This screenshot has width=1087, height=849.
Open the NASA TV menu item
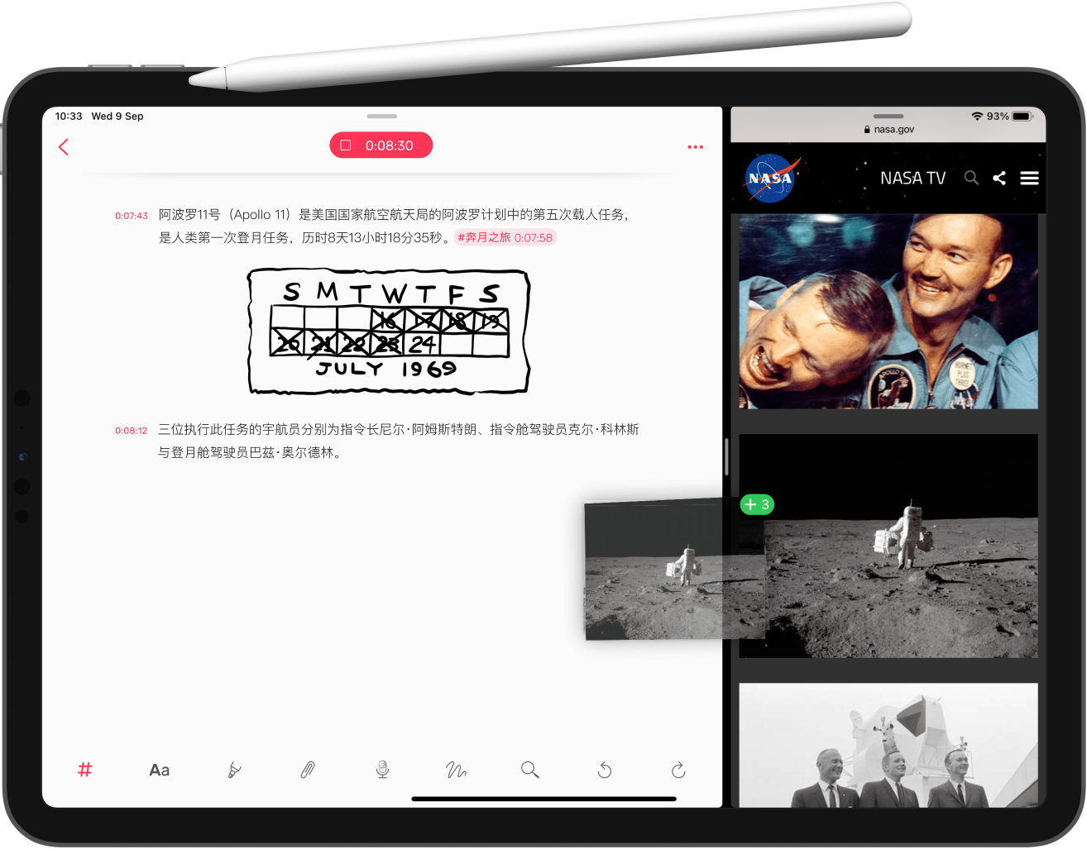coord(912,178)
